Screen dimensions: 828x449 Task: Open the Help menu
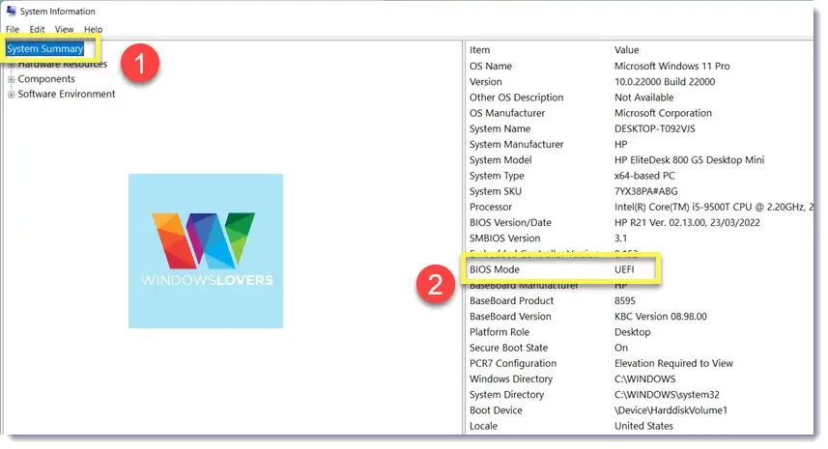[x=93, y=30]
